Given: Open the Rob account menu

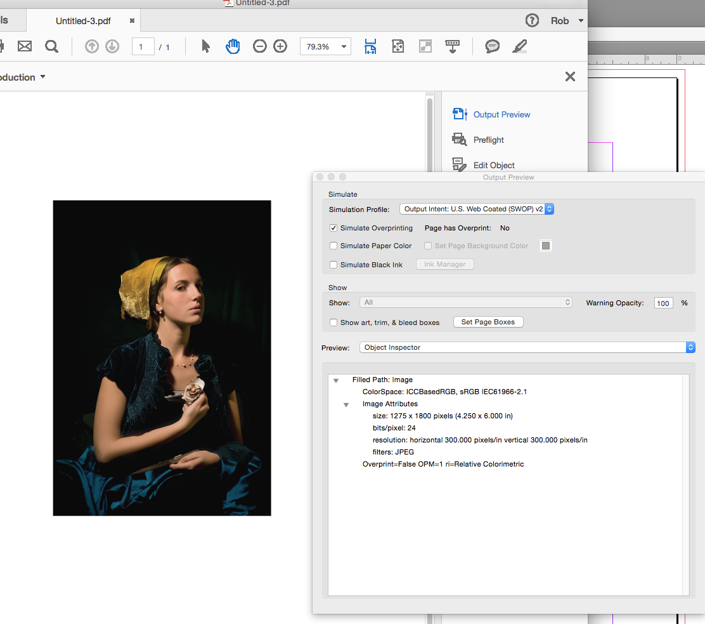Looking at the screenshot, I should (567, 21).
